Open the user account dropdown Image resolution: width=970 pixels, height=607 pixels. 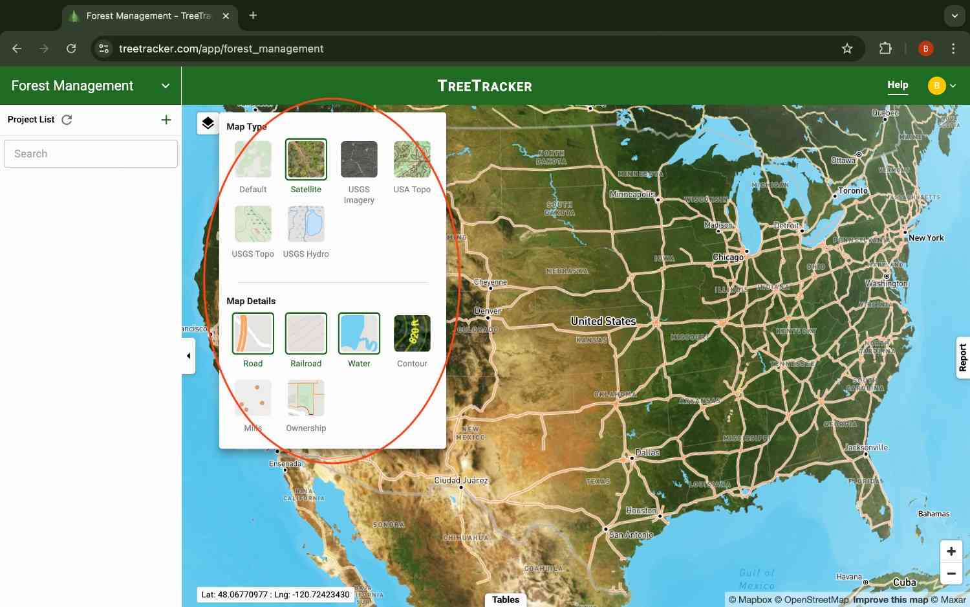coord(943,85)
